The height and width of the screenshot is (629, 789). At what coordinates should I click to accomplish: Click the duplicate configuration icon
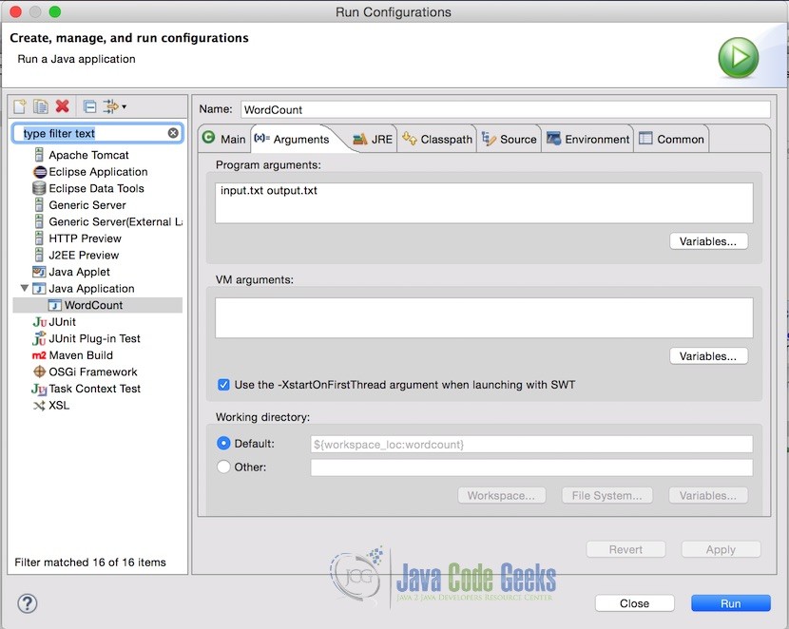click(x=40, y=106)
